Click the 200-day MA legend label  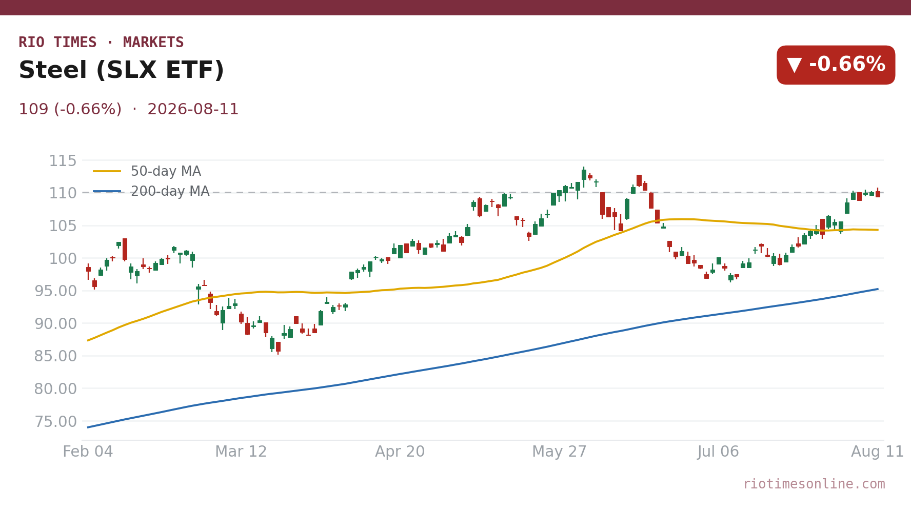pyautogui.click(x=170, y=192)
